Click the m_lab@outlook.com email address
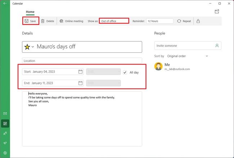The width and height of the screenshot is (234, 158). (177, 69)
